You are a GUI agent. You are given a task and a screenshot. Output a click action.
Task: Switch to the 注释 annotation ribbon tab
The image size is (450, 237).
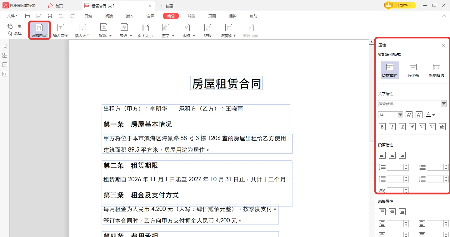click(x=150, y=16)
